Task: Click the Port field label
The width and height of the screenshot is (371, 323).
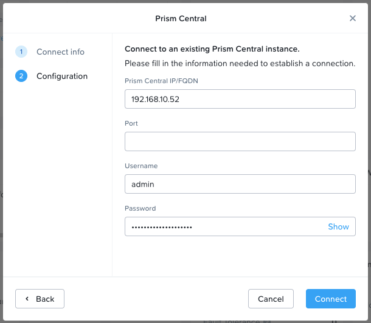Action: click(131, 123)
